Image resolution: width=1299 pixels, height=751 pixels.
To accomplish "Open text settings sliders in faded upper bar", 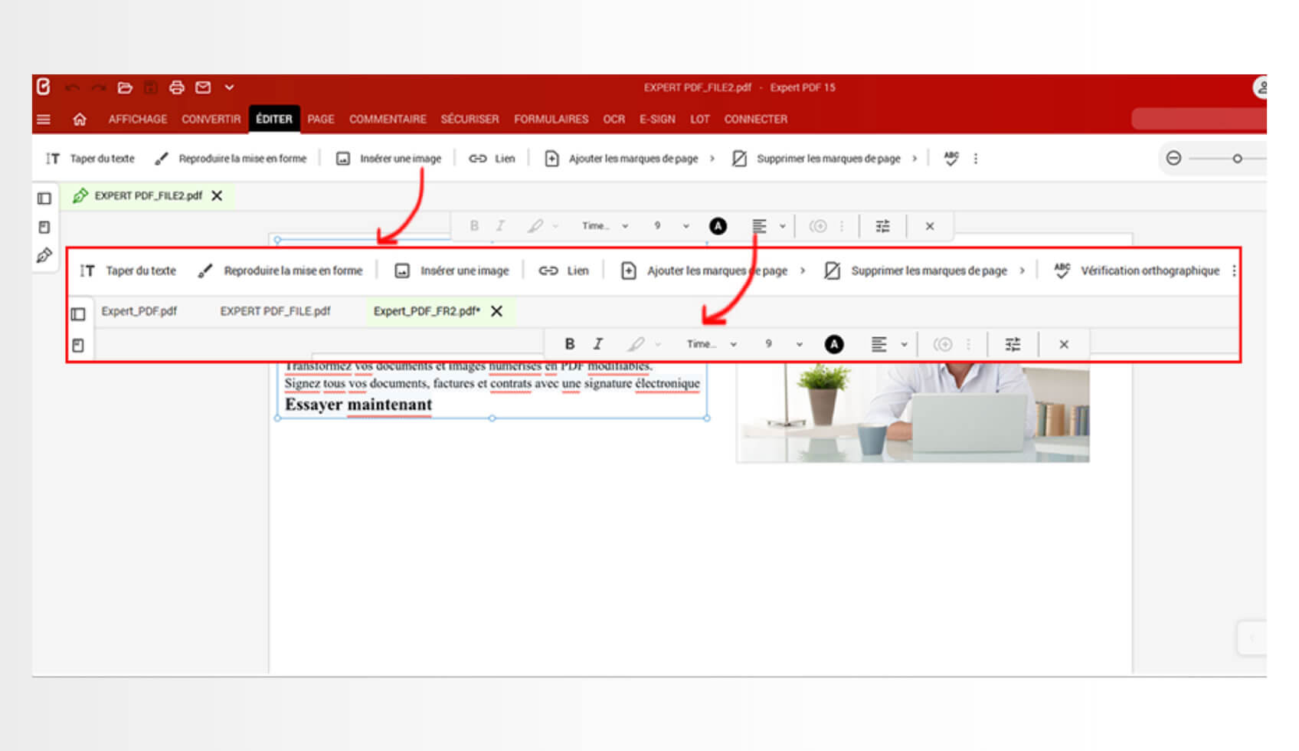I will 883,226.
